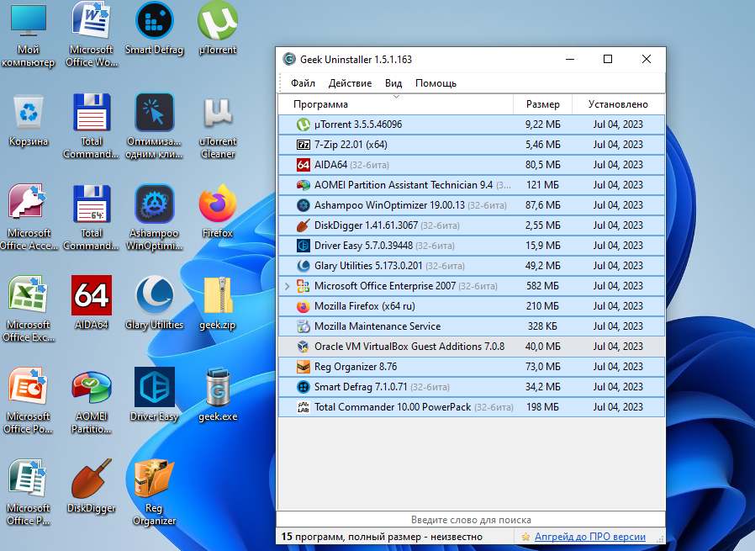
Task: Select the Reg Organizer row icon in list
Action: tap(304, 367)
